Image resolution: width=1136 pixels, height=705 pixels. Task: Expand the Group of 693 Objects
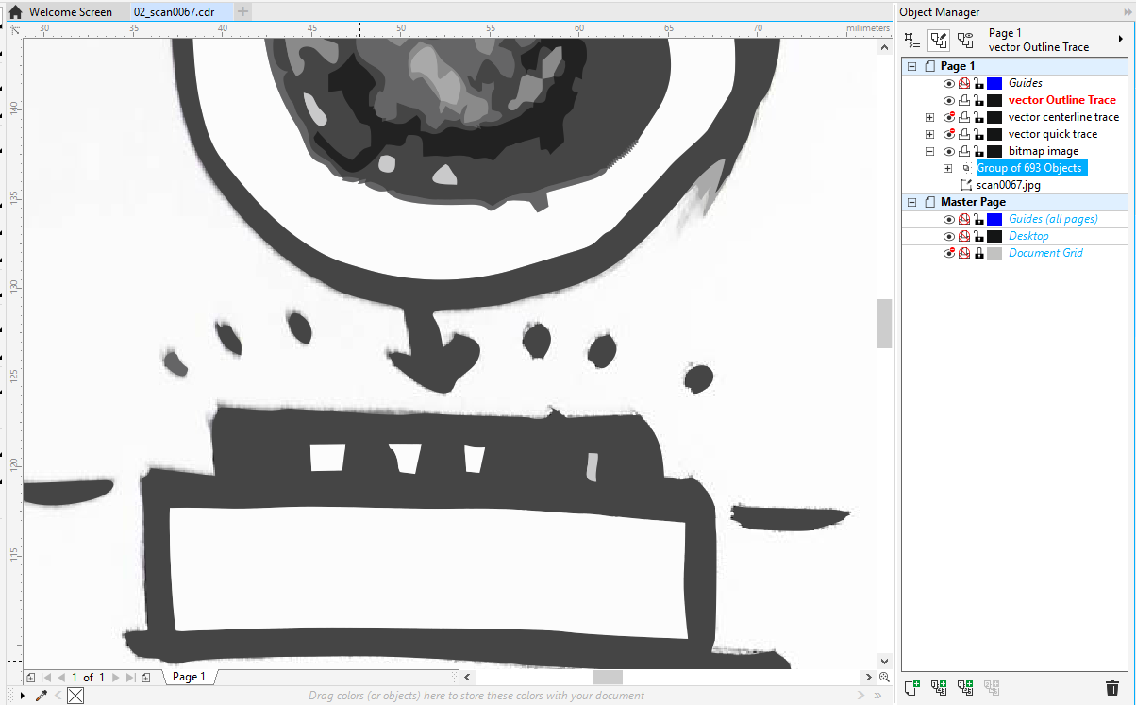point(948,167)
